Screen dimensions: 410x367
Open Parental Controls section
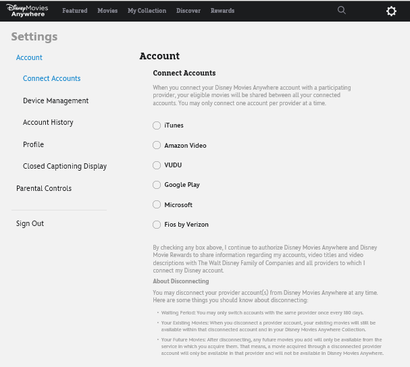point(44,189)
